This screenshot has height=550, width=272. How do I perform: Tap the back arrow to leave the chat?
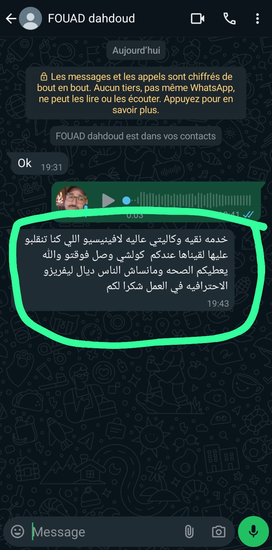(x=11, y=19)
